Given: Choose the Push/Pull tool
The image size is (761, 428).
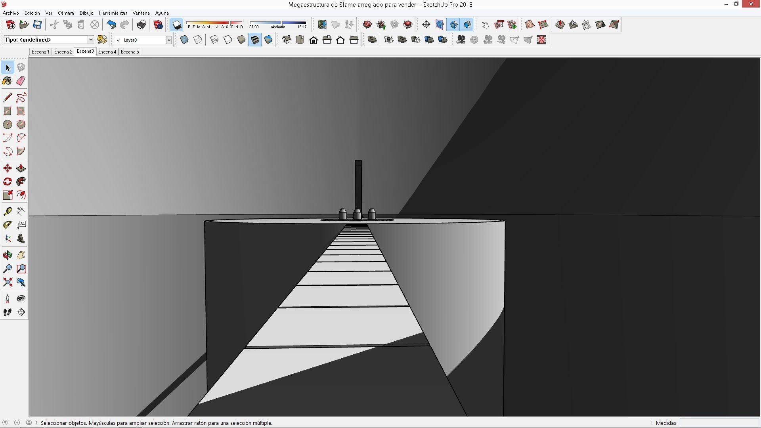Looking at the screenshot, I should (x=21, y=168).
